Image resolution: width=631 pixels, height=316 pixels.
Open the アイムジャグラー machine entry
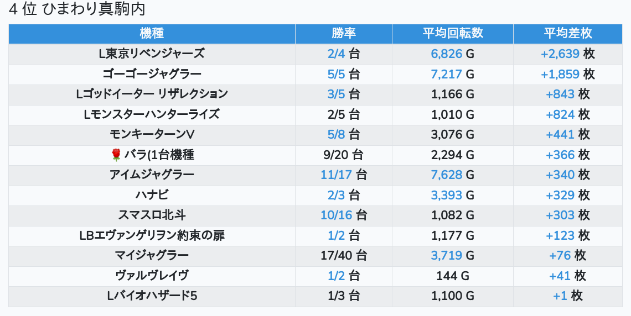click(x=152, y=175)
